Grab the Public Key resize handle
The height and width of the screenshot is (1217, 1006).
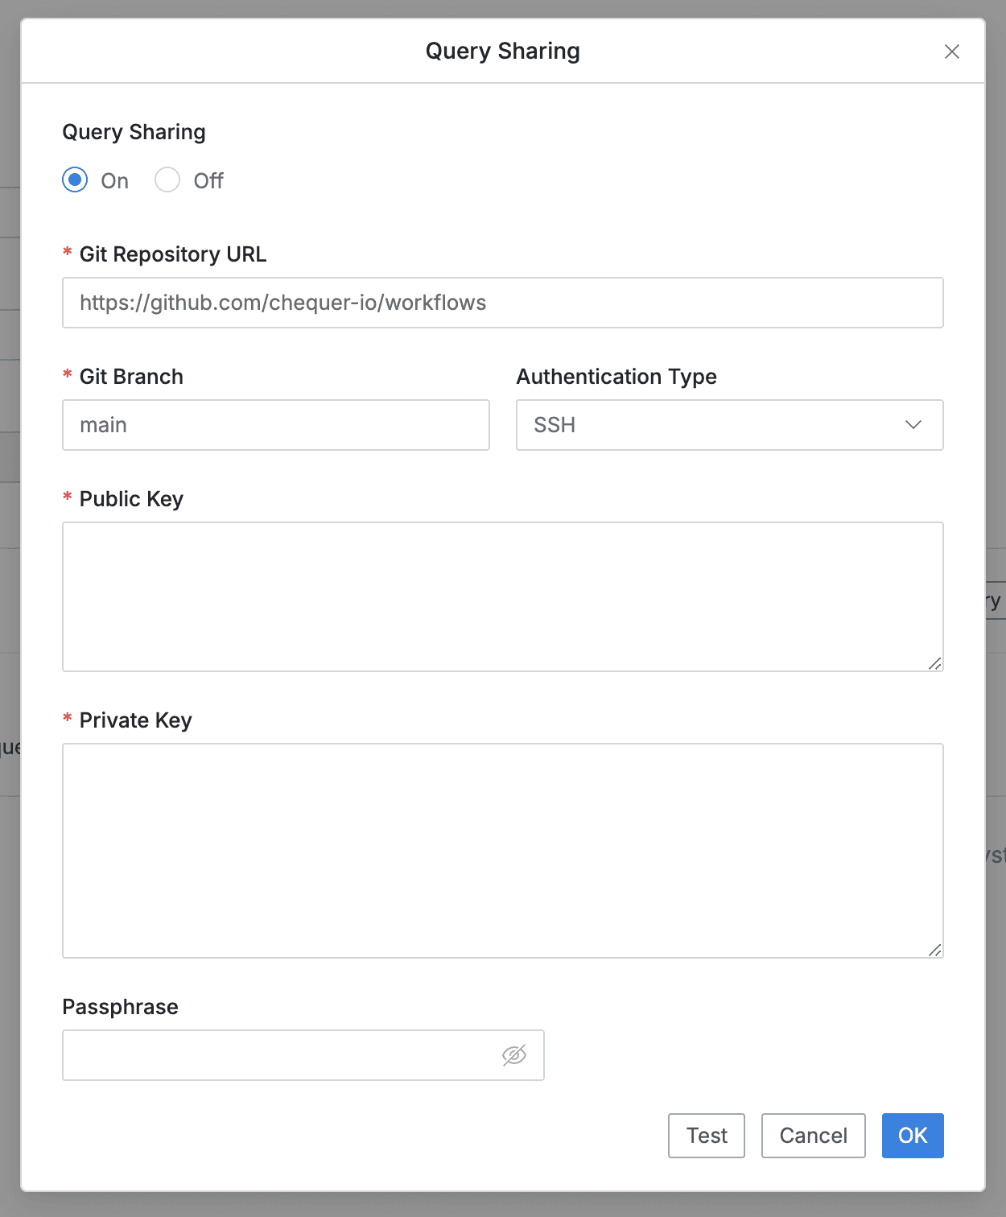934,663
